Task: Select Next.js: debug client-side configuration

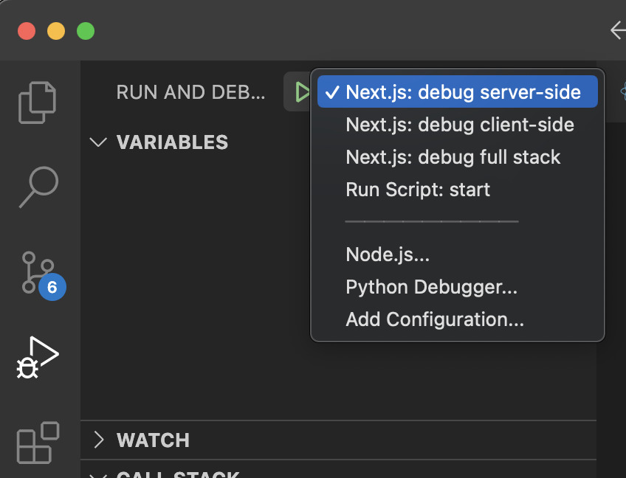Action: (457, 125)
